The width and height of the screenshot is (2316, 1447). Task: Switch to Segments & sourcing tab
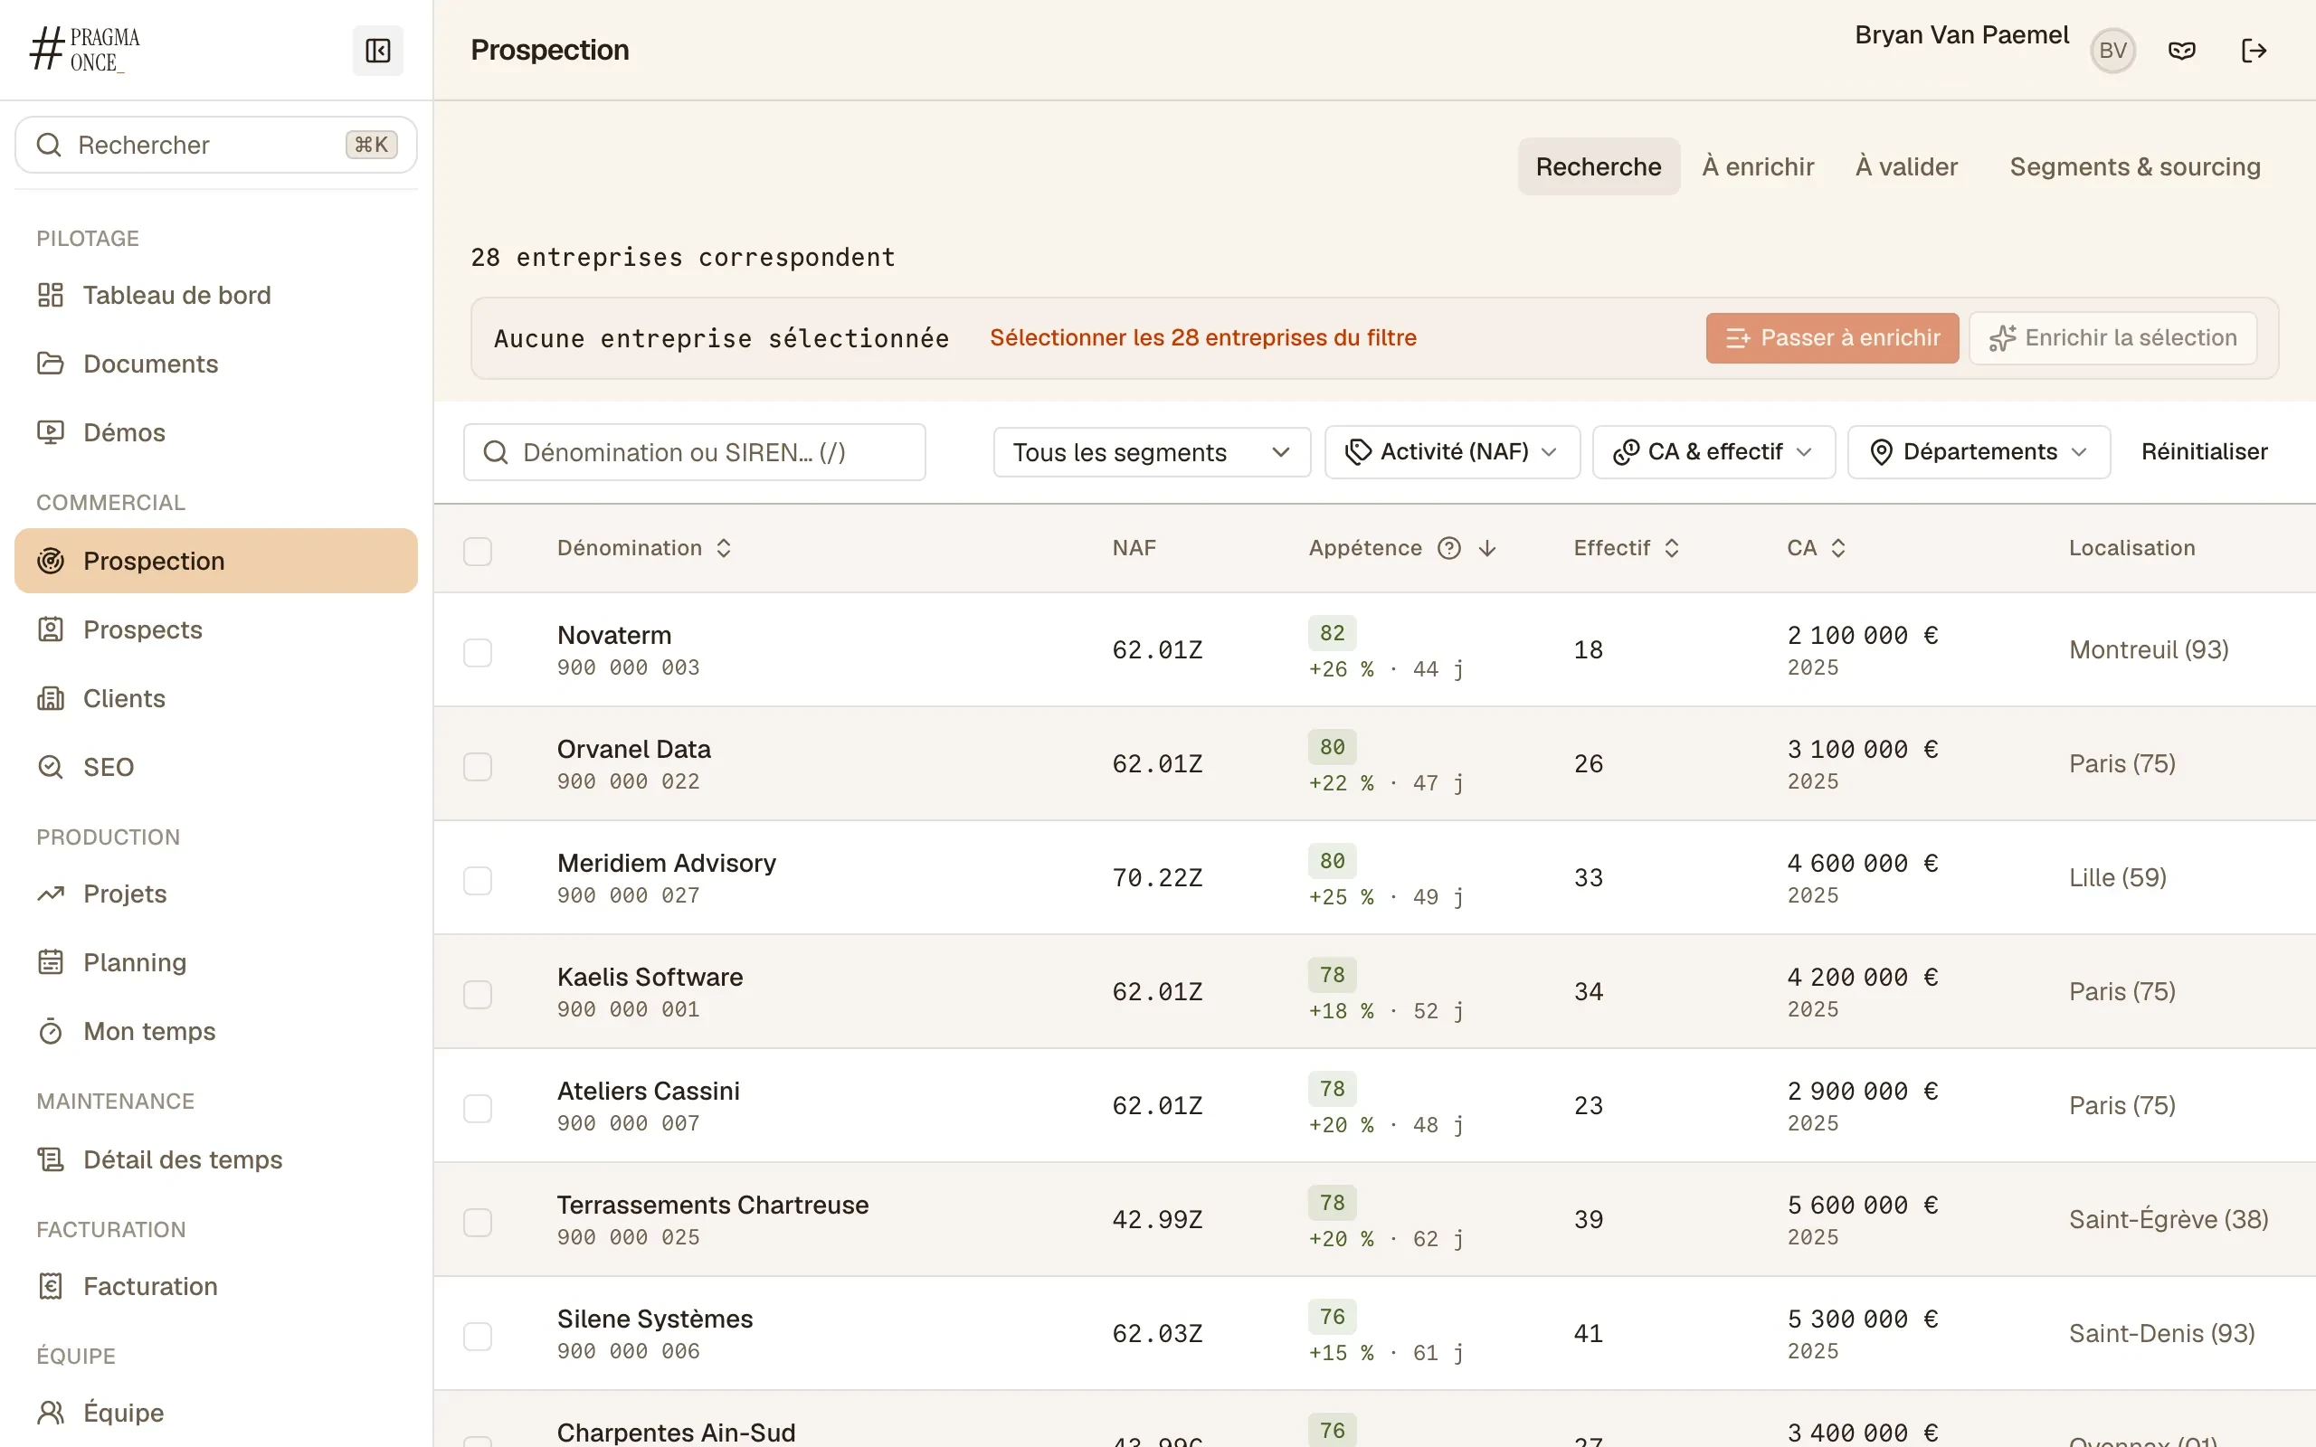click(2135, 166)
